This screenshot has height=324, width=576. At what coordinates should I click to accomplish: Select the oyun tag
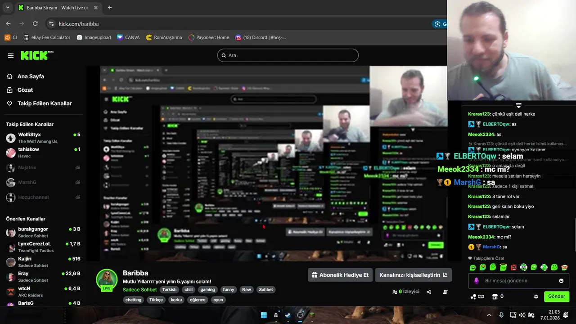tap(218, 300)
